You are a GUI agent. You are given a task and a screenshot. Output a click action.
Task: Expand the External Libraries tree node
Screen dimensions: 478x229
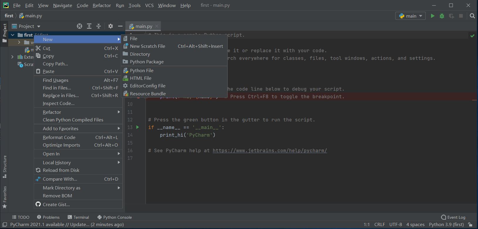coord(12,57)
